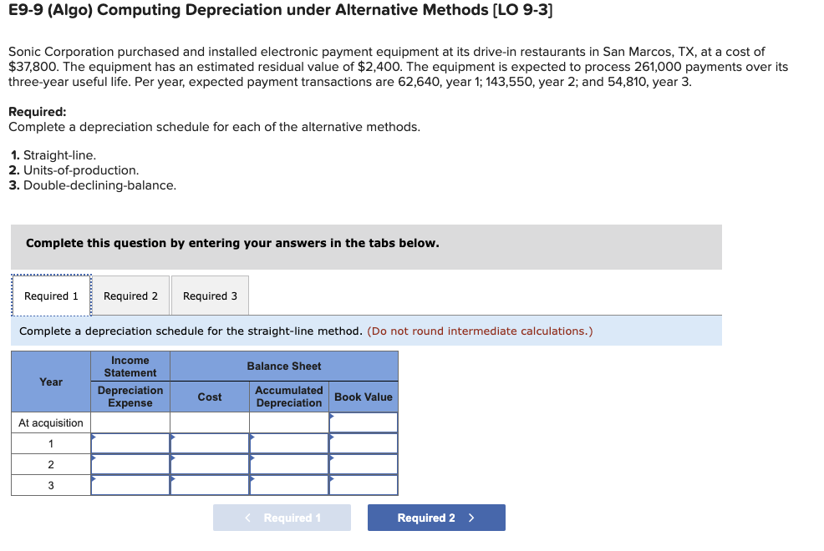Select the Book Value cell at acquisition
Image resolution: width=824 pixels, height=551 pixels.
click(363, 422)
